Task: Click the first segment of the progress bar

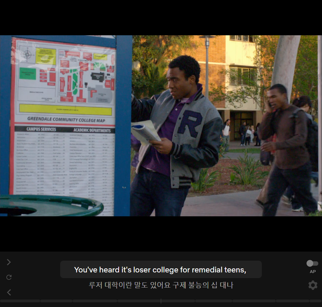Action: 20,301
